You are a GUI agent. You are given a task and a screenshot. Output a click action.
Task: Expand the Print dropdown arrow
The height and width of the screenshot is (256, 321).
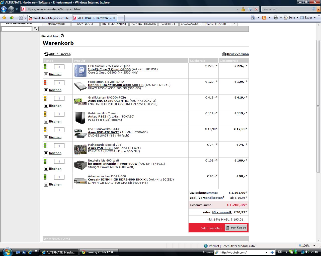pyautogui.click(x=281, y=17)
